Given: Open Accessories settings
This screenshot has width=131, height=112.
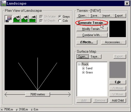Looking at the screenshot, I should click(114, 42).
